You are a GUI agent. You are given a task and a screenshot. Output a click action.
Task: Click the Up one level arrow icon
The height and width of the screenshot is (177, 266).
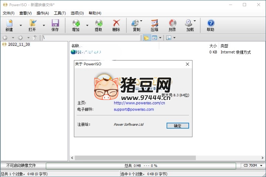(35, 38)
